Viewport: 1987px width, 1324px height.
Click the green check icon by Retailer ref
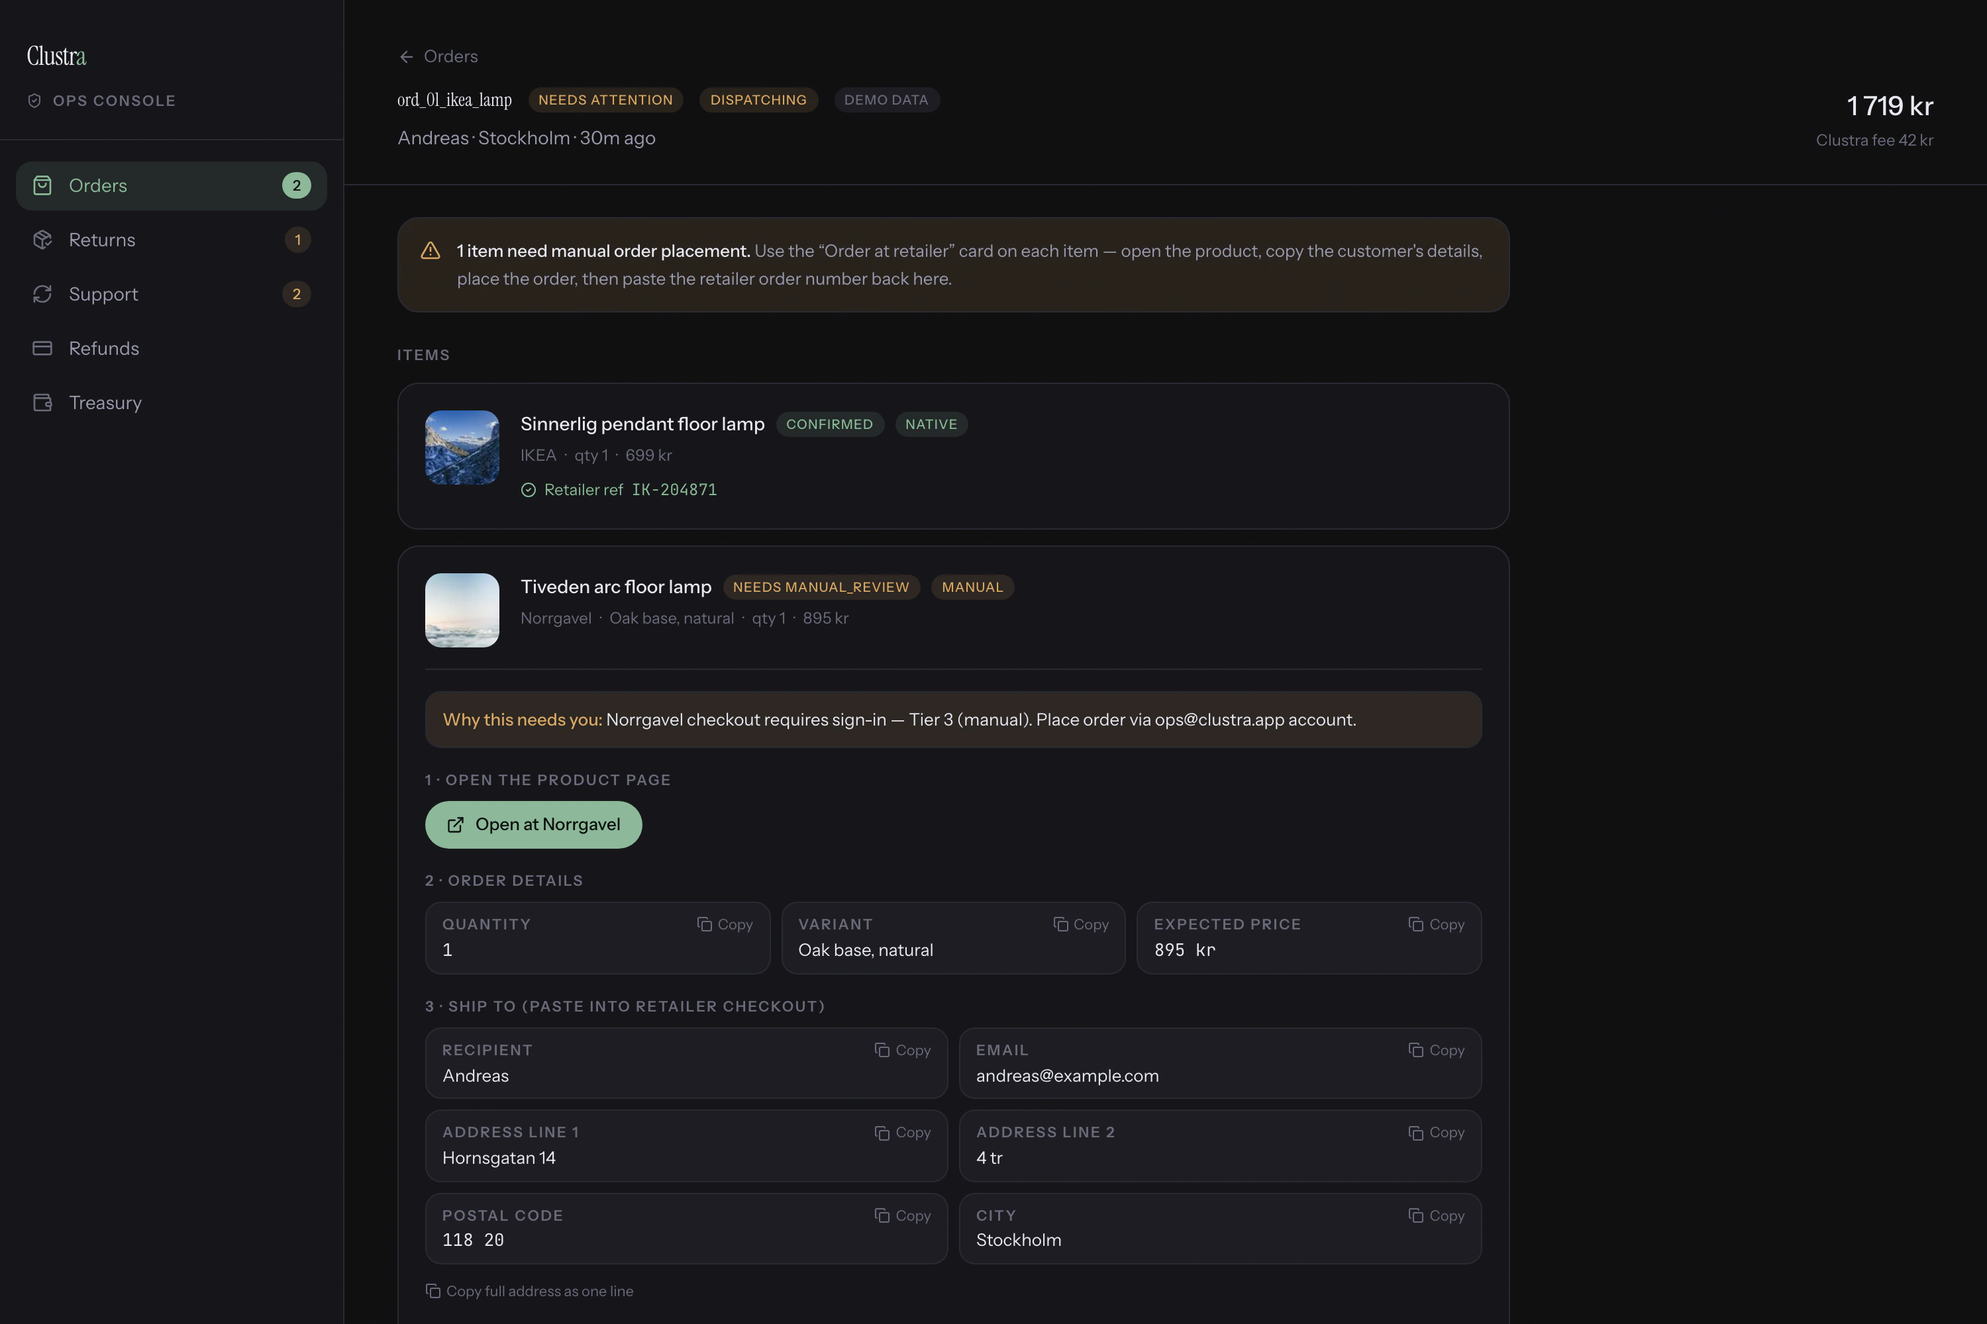pyautogui.click(x=528, y=490)
